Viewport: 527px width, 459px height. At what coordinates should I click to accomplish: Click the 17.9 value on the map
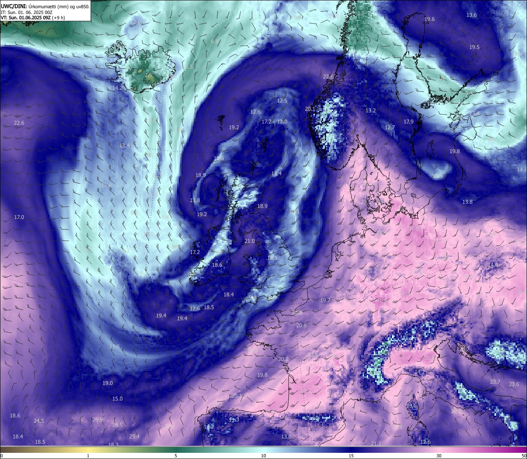(x=408, y=122)
